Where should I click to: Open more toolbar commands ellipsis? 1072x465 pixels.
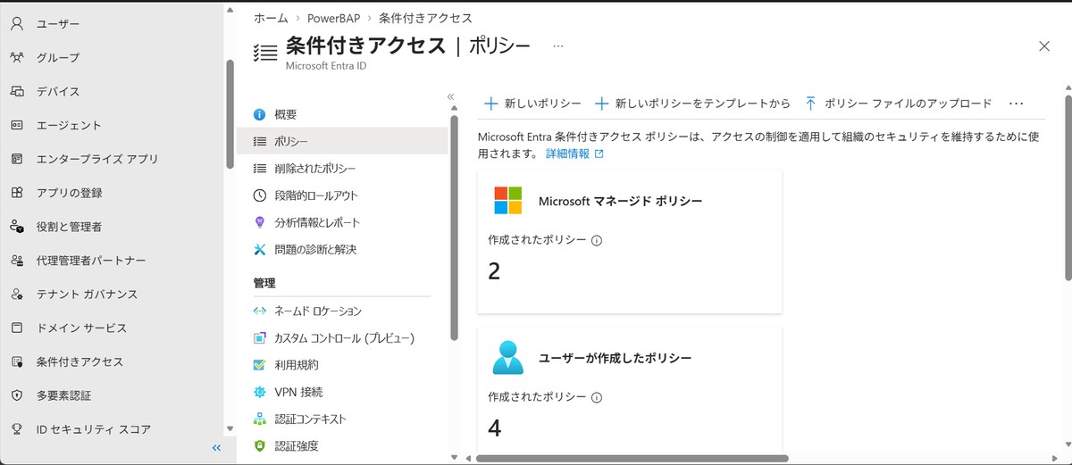(1015, 104)
